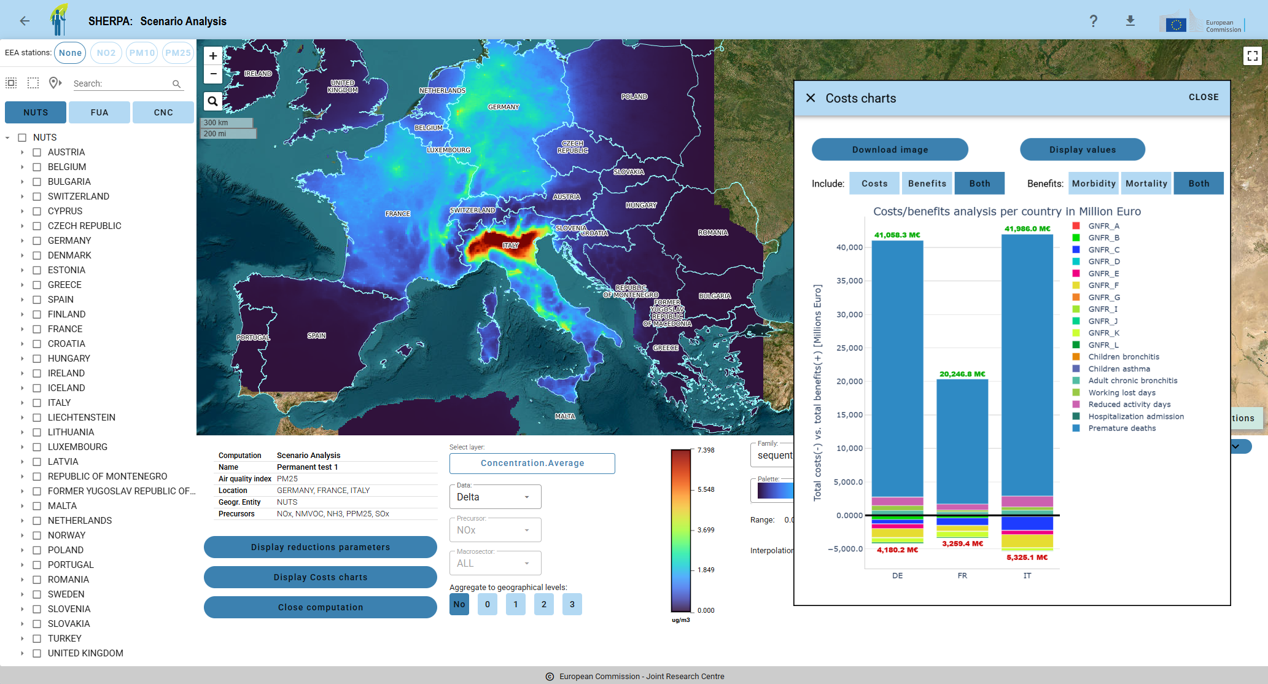Image resolution: width=1268 pixels, height=684 pixels.
Task: Go back using the arrow icon
Action: coord(25,21)
